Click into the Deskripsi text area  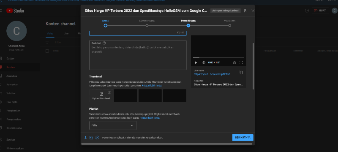(x=138, y=55)
